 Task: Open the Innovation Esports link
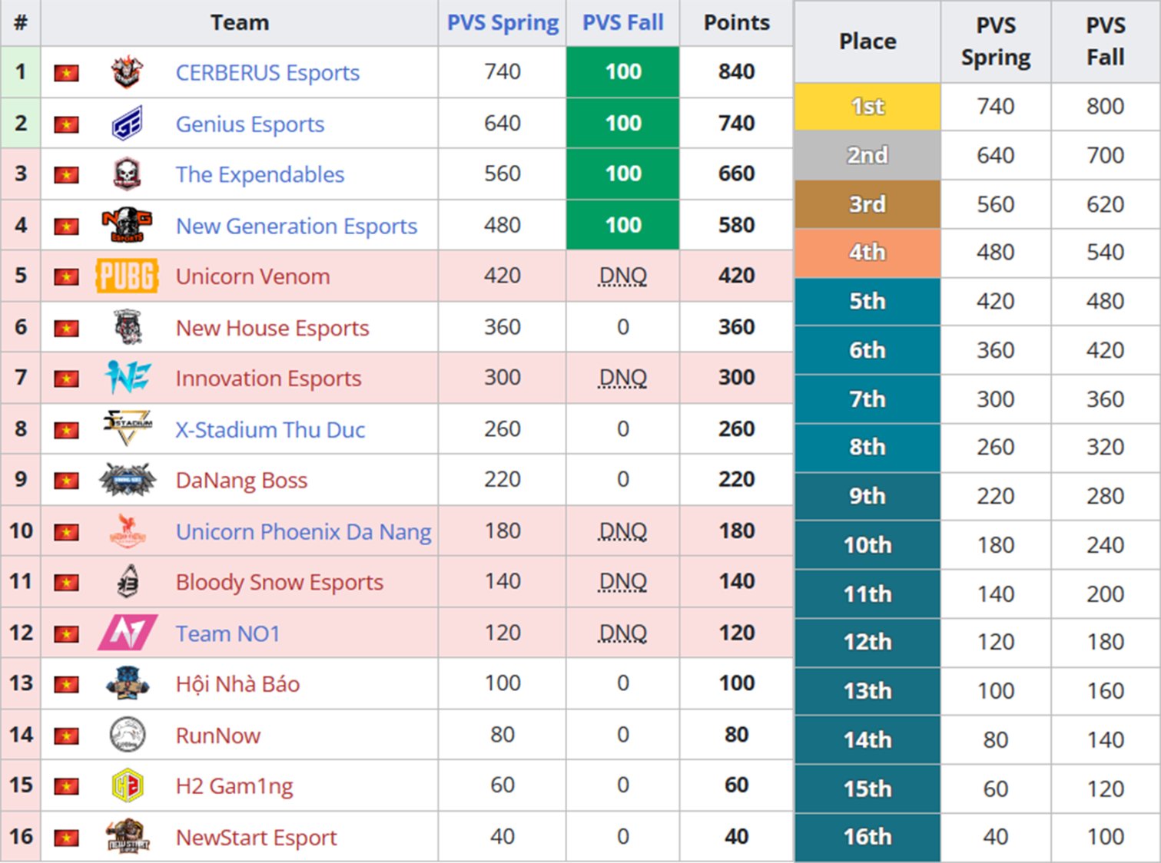[x=268, y=379]
